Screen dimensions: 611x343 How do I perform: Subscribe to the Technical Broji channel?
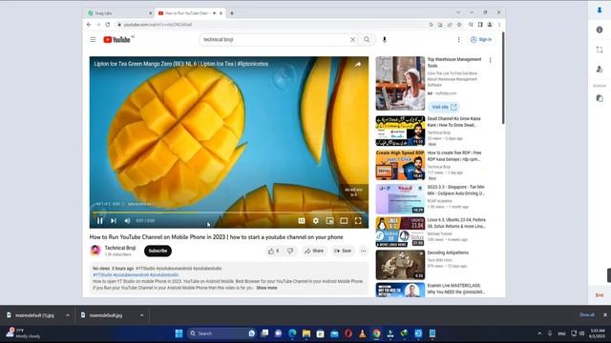pyautogui.click(x=158, y=251)
